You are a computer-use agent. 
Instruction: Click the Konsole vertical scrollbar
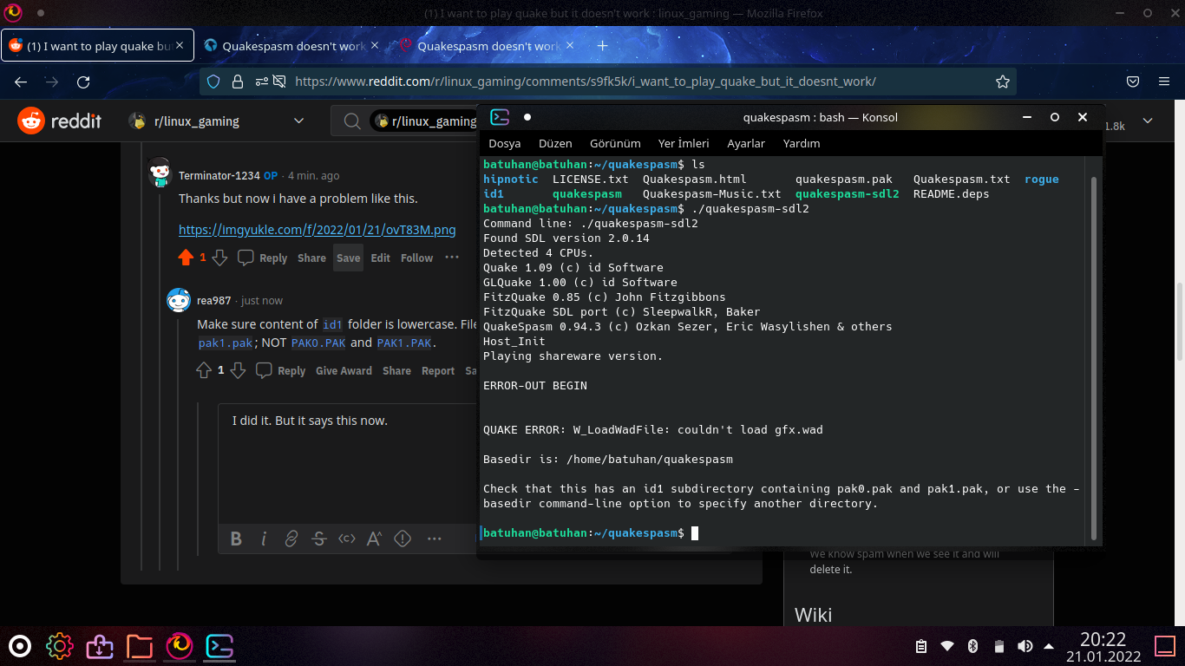pyautogui.click(x=1094, y=359)
